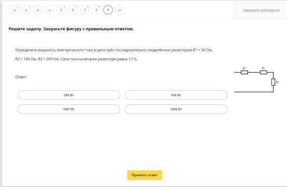
Task: Open the second completed question circle
Action: click(x=26, y=10)
